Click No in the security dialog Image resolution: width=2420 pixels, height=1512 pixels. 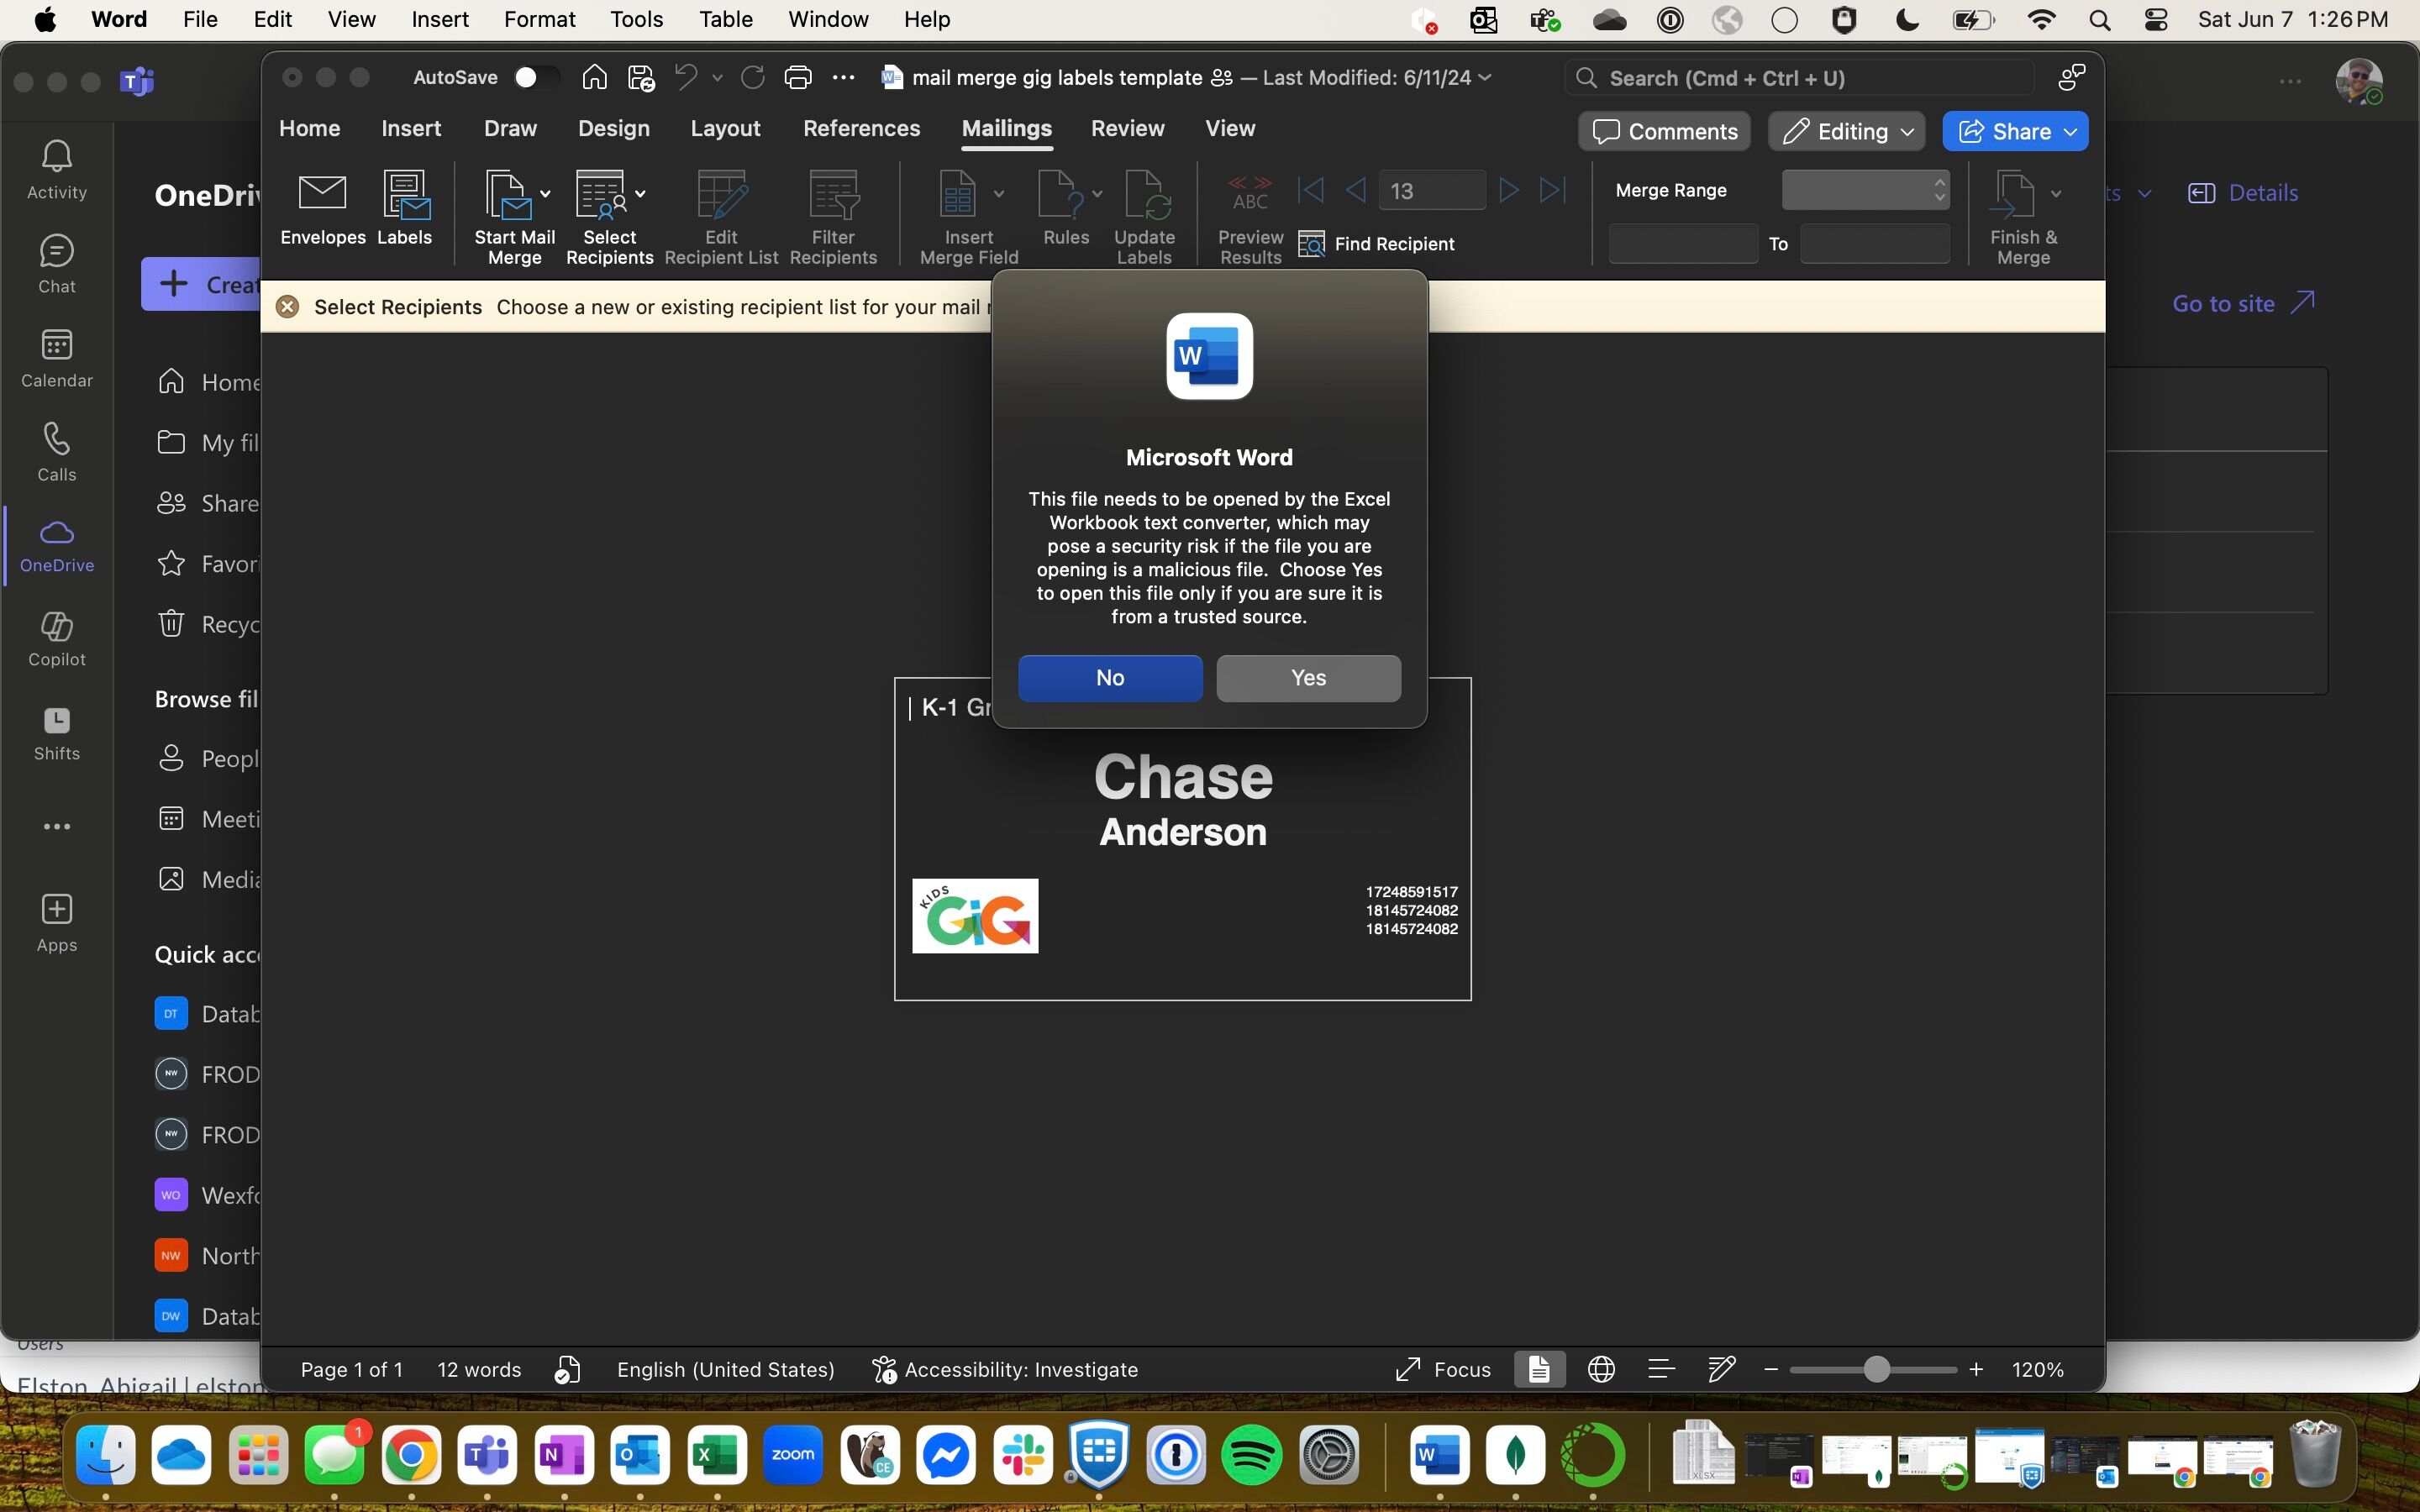coord(1109,678)
